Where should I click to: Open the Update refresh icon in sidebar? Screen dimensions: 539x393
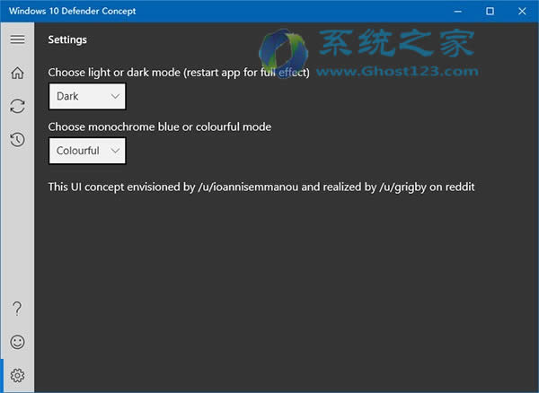(x=17, y=106)
